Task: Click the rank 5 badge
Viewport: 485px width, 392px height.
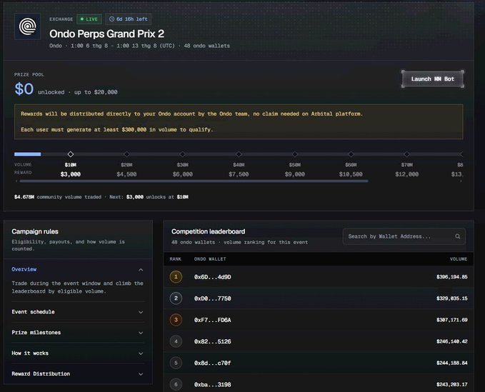Action: [x=176, y=363]
